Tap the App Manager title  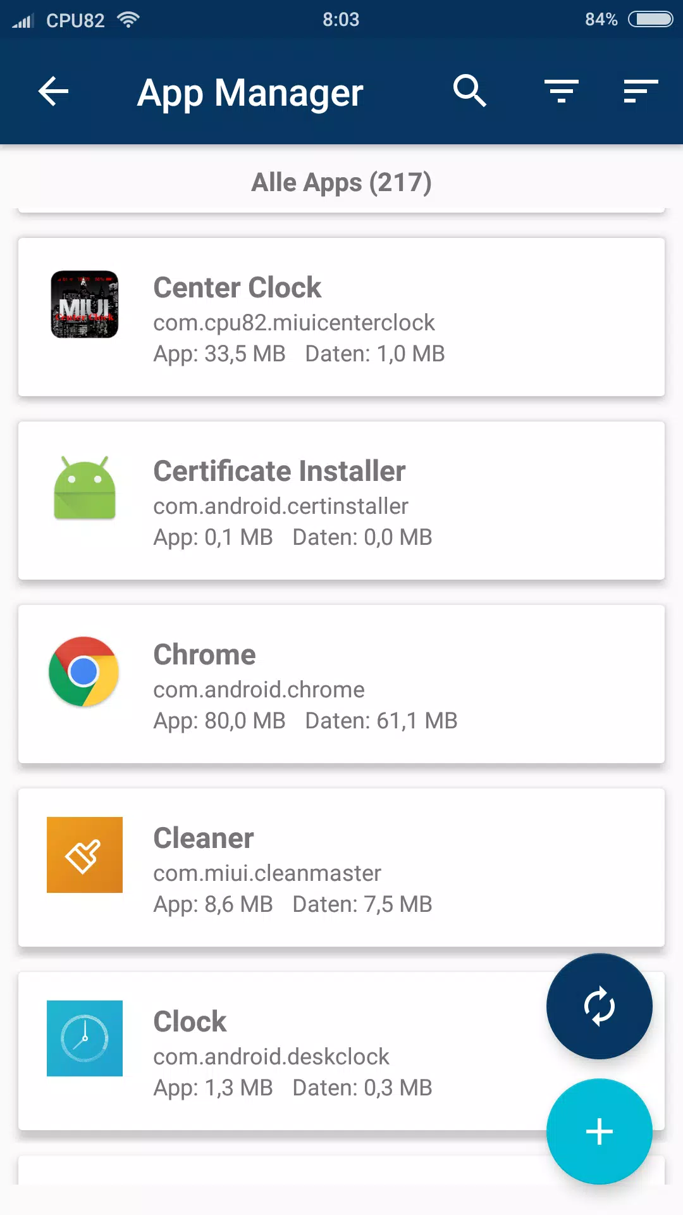[x=250, y=93]
